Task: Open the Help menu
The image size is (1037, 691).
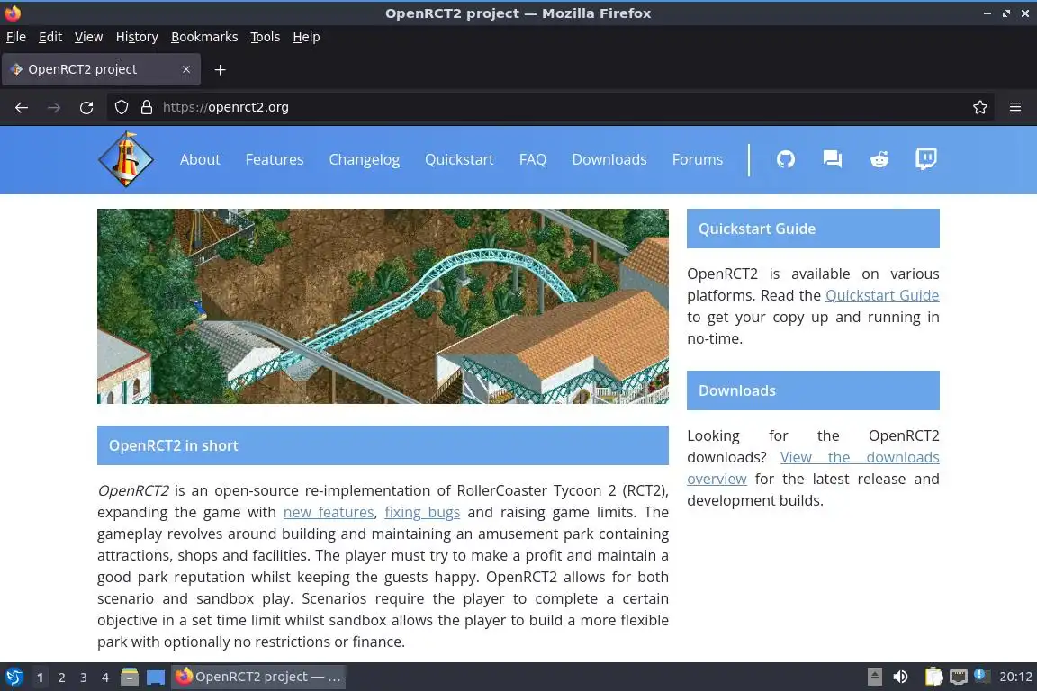Action: click(x=306, y=37)
